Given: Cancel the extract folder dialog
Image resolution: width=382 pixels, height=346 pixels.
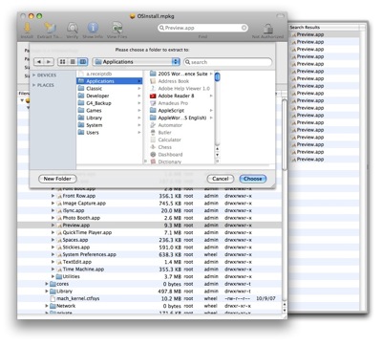Looking at the screenshot, I should (221, 179).
